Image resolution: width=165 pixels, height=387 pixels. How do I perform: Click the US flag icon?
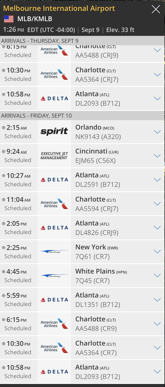[x=9, y=19]
